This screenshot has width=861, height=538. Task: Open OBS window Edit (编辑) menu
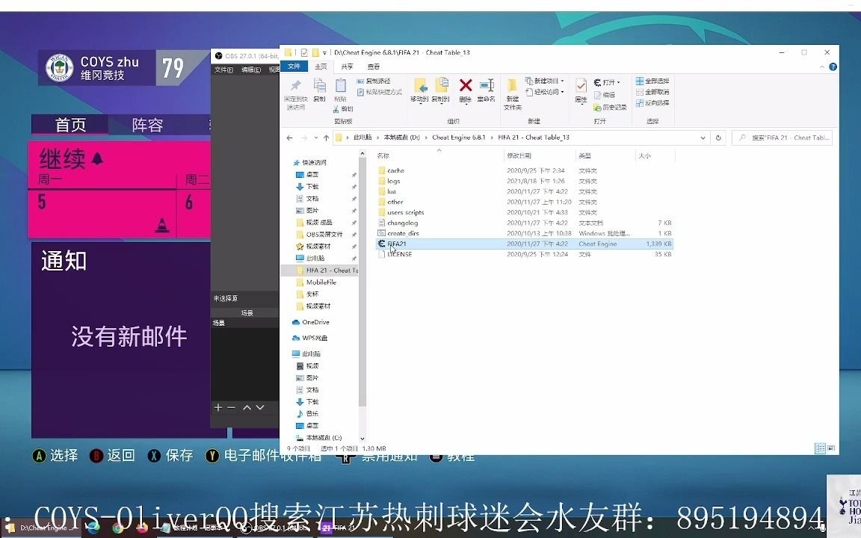tap(251, 69)
